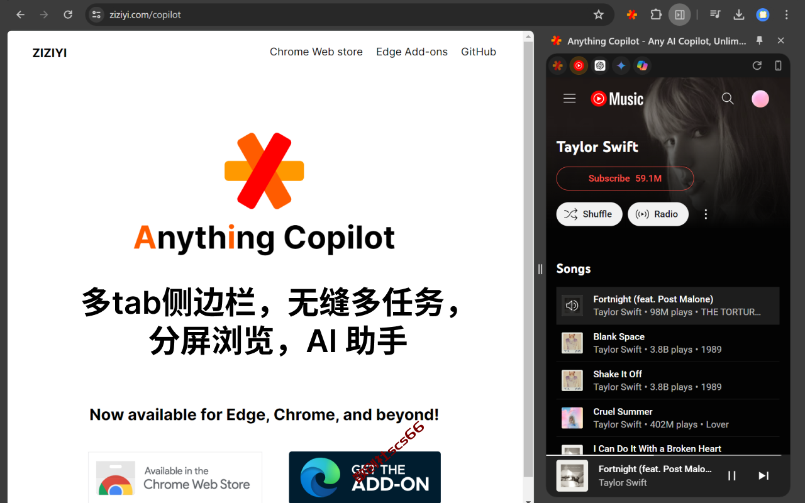Image resolution: width=805 pixels, height=503 pixels.
Task: Open YouTube Music hamburger menu
Action: tap(570, 99)
